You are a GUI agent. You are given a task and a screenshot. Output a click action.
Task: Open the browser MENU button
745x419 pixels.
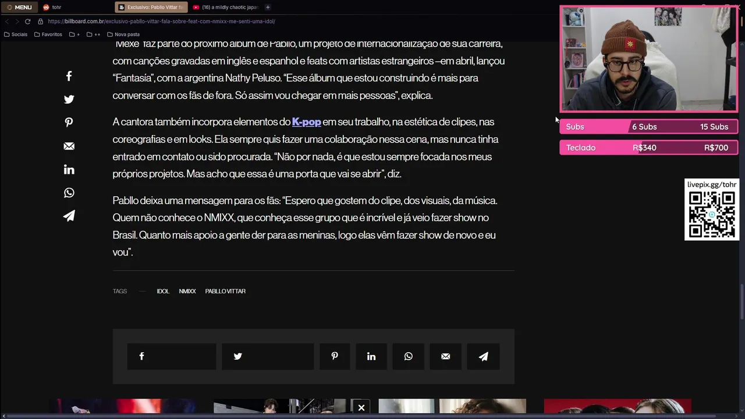[x=19, y=7]
